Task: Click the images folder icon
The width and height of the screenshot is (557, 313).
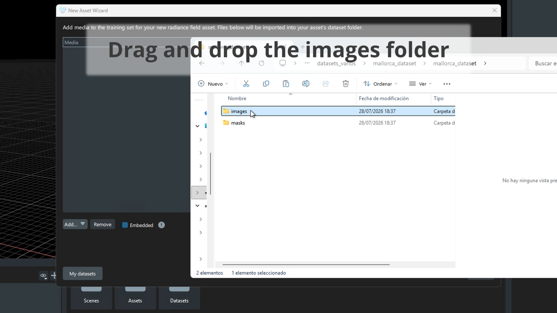Action: pos(226,111)
